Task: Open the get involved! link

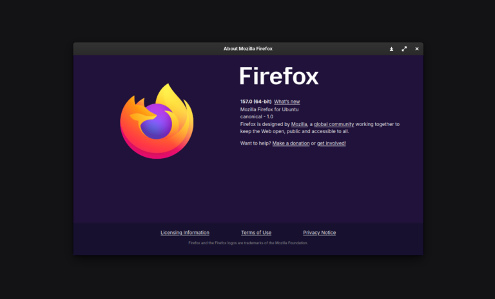Action: click(x=331, y=143)
